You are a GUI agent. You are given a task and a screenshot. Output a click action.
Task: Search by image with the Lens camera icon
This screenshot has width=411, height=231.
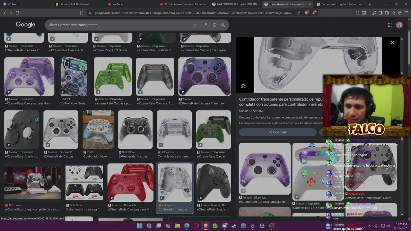pyautogui.click(x=214, y=25)
